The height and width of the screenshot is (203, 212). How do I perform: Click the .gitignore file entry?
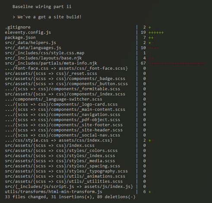18,27
